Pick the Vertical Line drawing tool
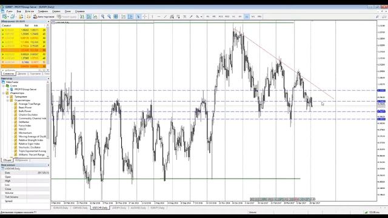Viewport: 388px width, 218px height. tap(152, 16)
